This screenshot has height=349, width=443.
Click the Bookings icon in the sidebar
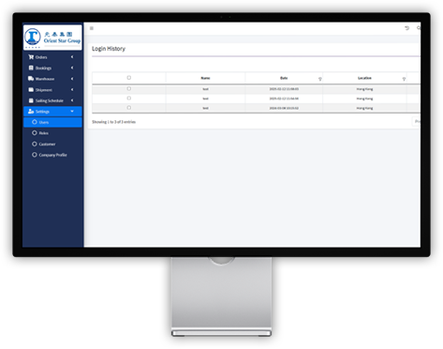31,68
